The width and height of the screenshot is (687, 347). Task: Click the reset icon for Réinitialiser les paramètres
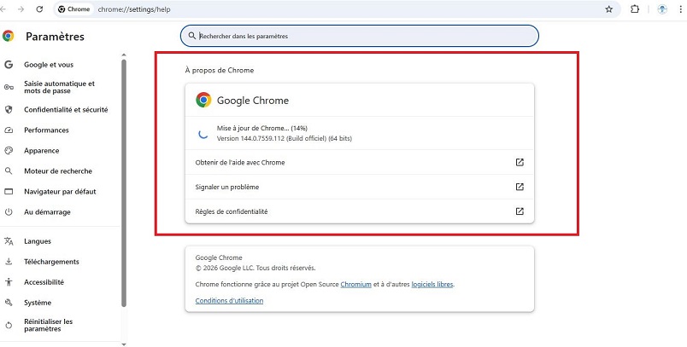(9, 325)
